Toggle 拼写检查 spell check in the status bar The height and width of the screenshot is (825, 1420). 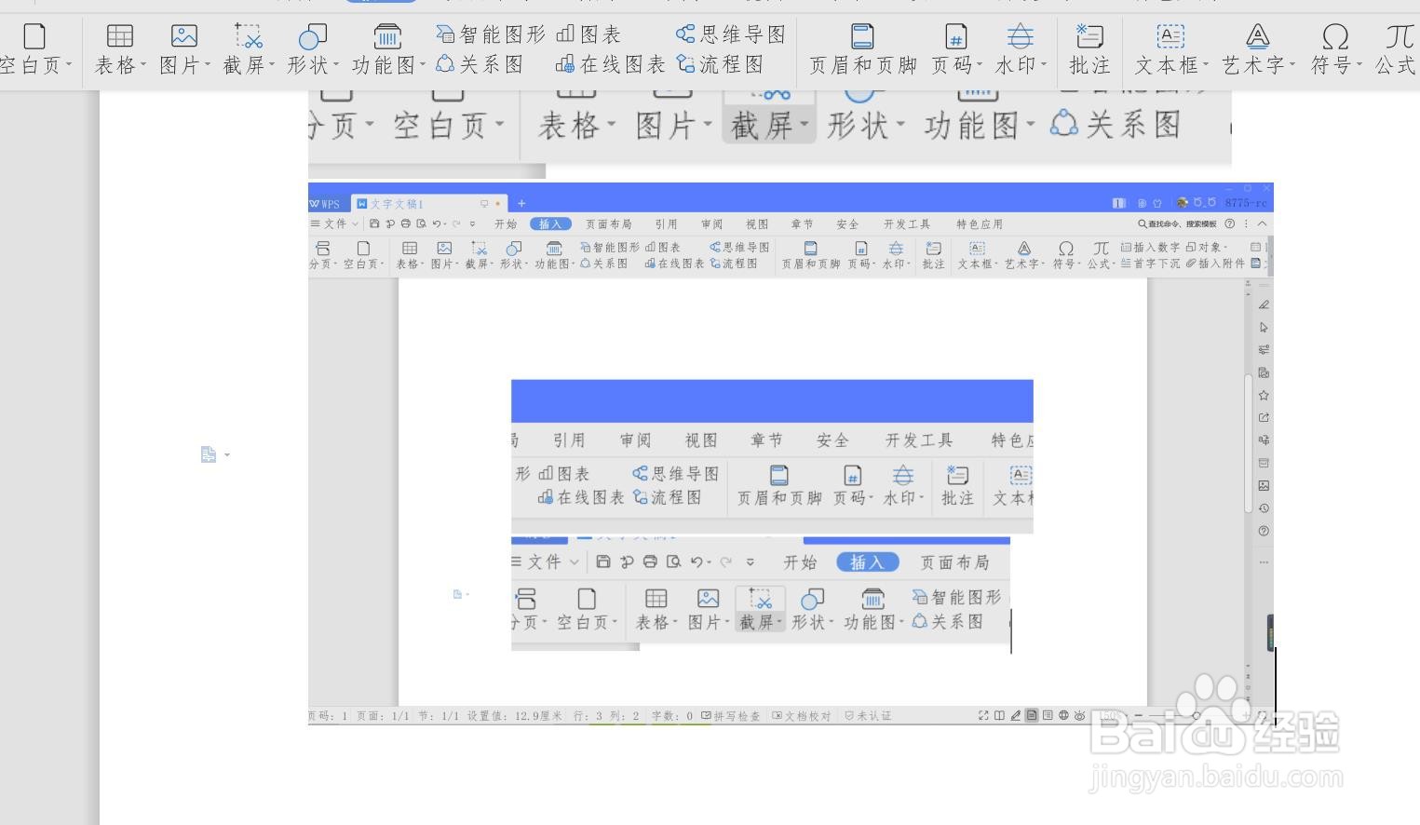coord(731,716)
